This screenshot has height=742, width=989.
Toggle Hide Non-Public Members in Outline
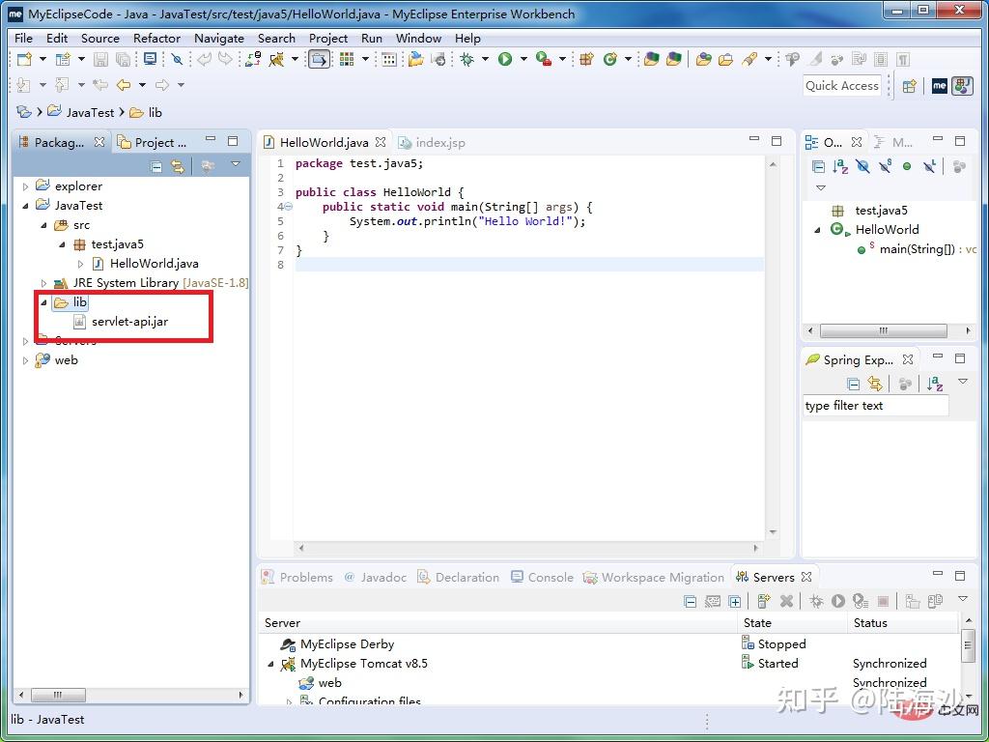pyautogui.click(x=907, y=166)
